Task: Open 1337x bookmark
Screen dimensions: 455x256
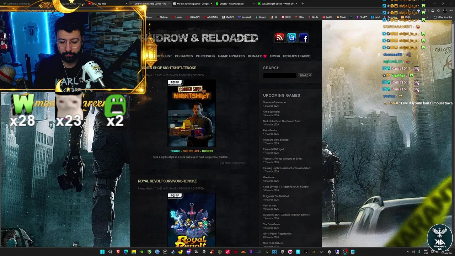Action: pyautogui.click(x=299, y=17)
